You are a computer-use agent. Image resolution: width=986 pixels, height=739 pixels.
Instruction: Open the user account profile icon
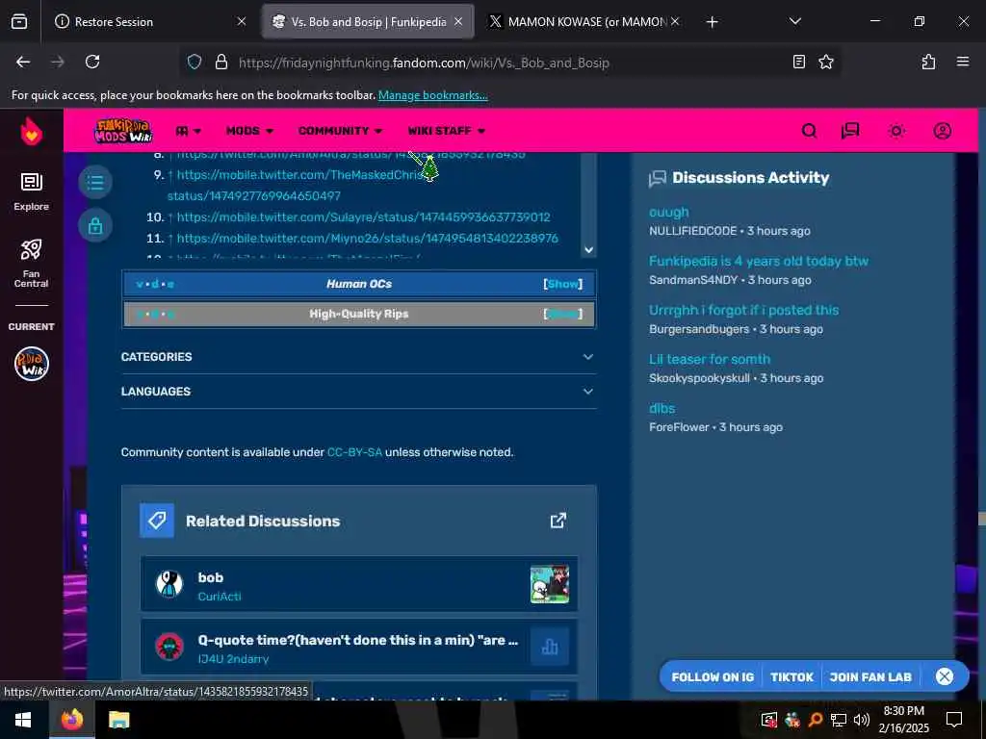[x=942, y=131]
